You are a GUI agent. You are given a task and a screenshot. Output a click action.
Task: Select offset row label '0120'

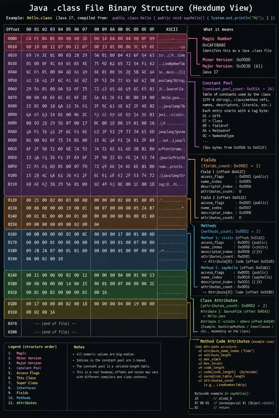12,200
